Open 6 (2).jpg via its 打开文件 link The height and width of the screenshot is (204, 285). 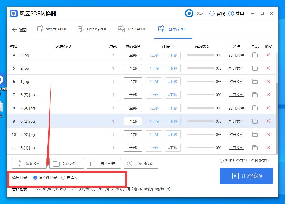tap(236, 121)
